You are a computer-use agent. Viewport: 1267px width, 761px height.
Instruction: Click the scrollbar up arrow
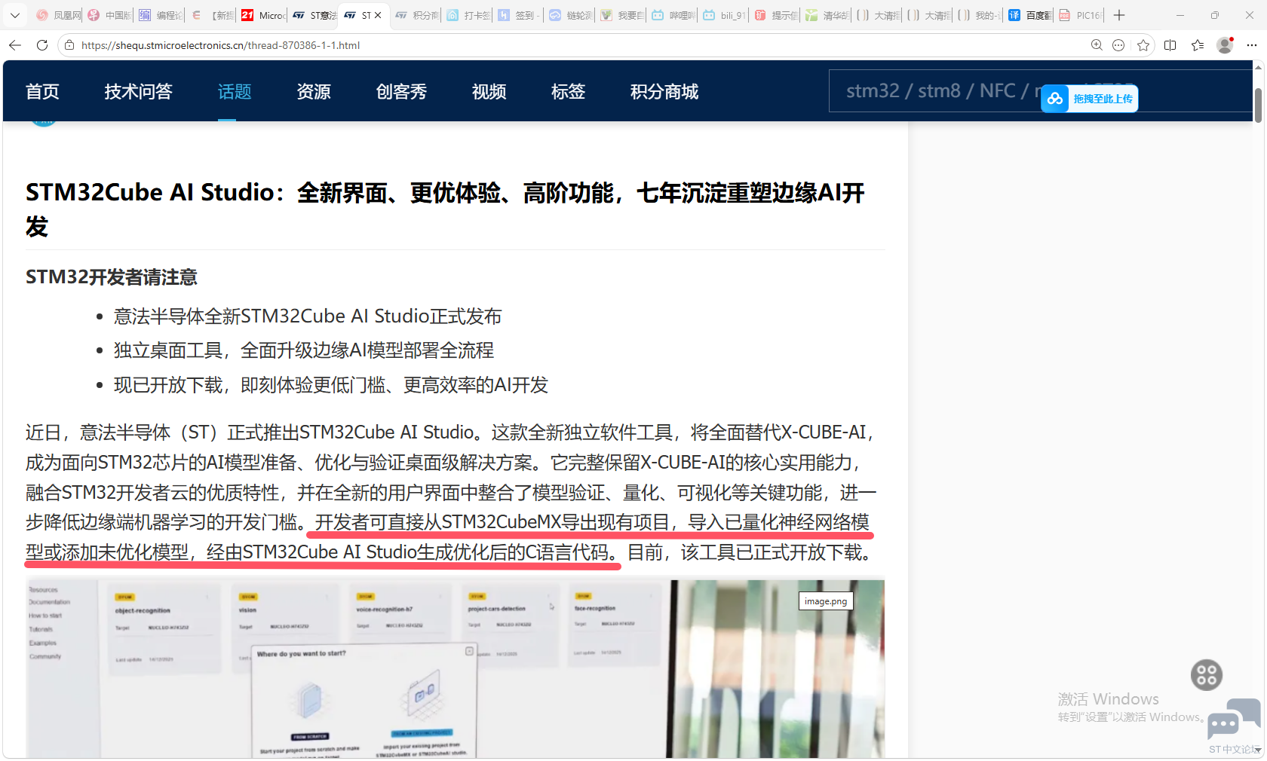click(x=1258, y=68)
